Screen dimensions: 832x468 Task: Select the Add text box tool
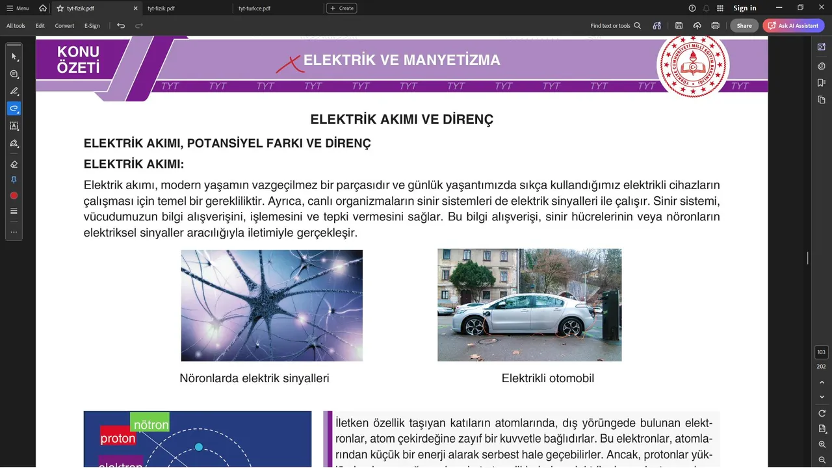(x=14, y=126)
